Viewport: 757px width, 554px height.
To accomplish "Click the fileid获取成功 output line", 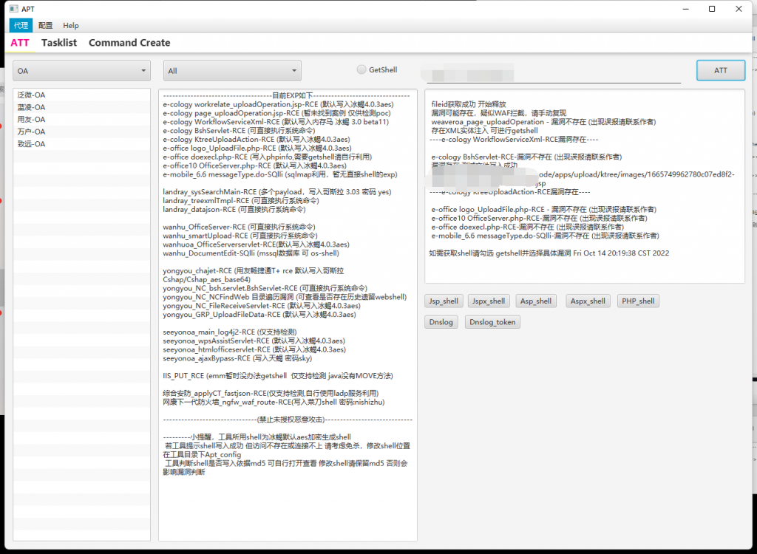I will pyautogui.click(x=468, y=104).
